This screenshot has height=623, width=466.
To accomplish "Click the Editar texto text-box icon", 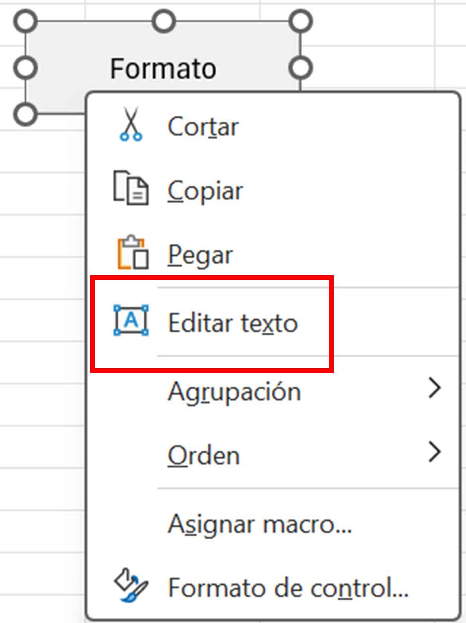I will (131, 321).
